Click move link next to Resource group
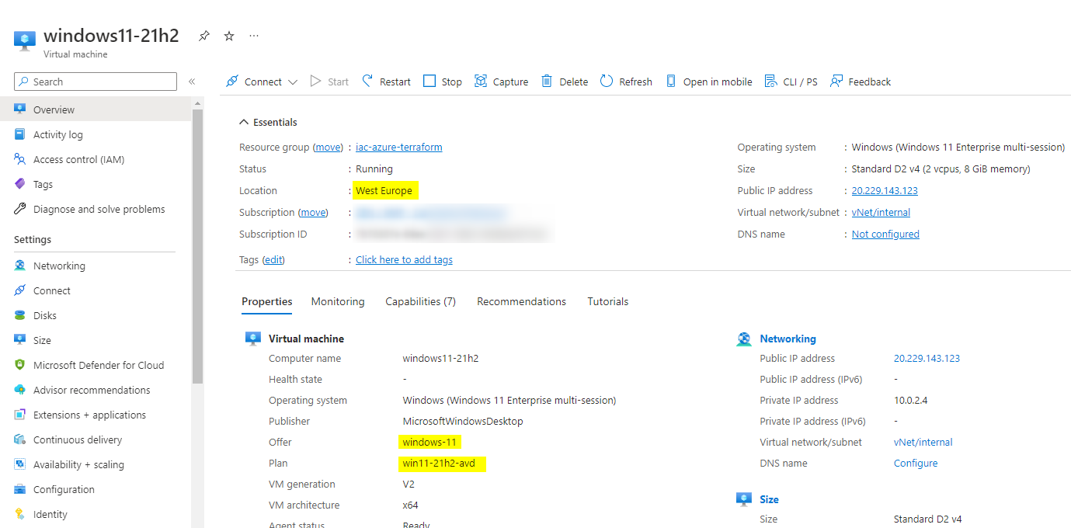Image resolution: width=1071 pixels, height=528 pixels. pos(329,147)
